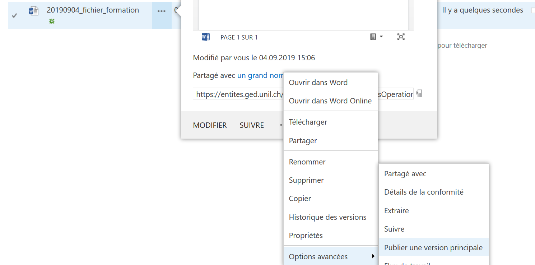Open the ellipsis menu next to file name
The width and height of the screenshot is (535, 265).
coord(162,11)
